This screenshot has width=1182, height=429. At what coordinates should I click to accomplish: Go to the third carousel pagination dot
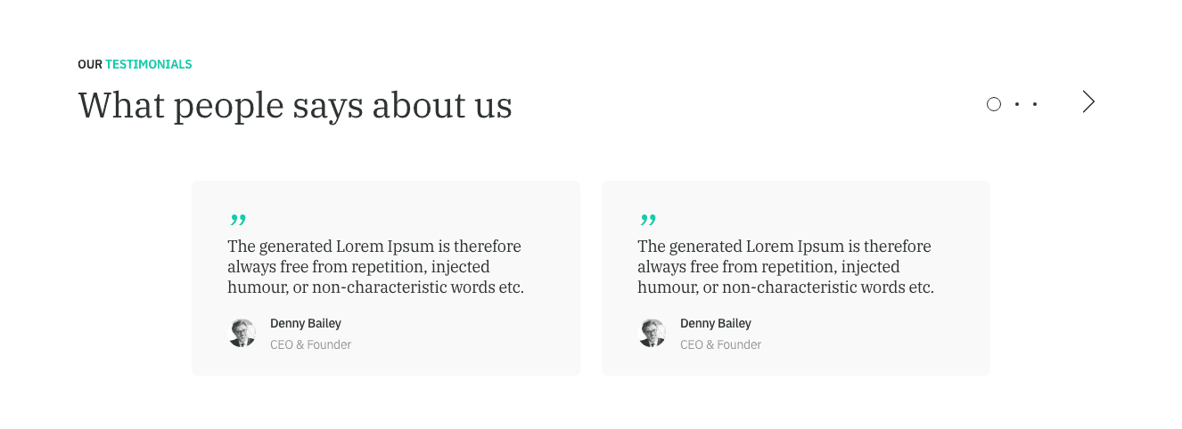click(1035, 104)
